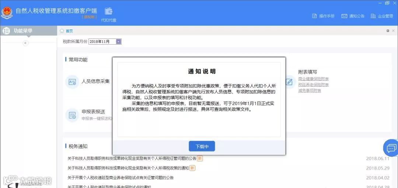
Task: Open notice 关于科技人员取得职务科技成果转化现金奖励有关个人所得税征管问题的公告
Action: [x=132, y=159]
